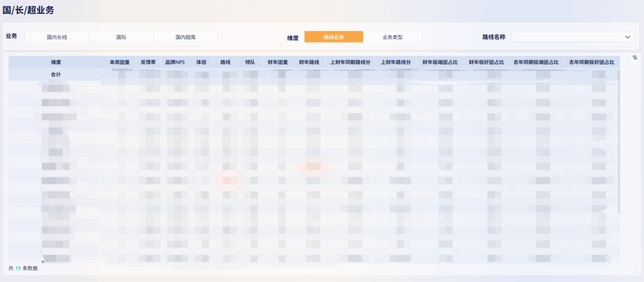Screen dimensions: 644x282
Task: Select the 国内超周 business option
Action: 185,38
